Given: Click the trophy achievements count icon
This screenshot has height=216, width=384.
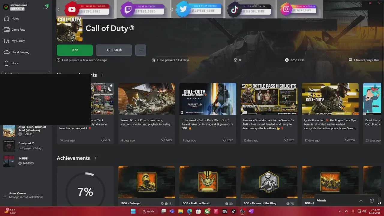Looking at the screenshot, I should 235,60.
